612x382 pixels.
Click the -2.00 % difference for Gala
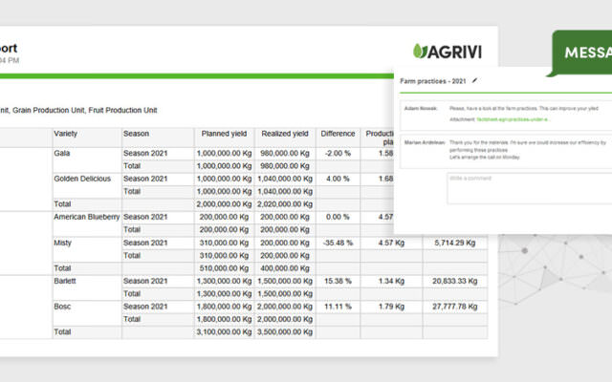338,153
